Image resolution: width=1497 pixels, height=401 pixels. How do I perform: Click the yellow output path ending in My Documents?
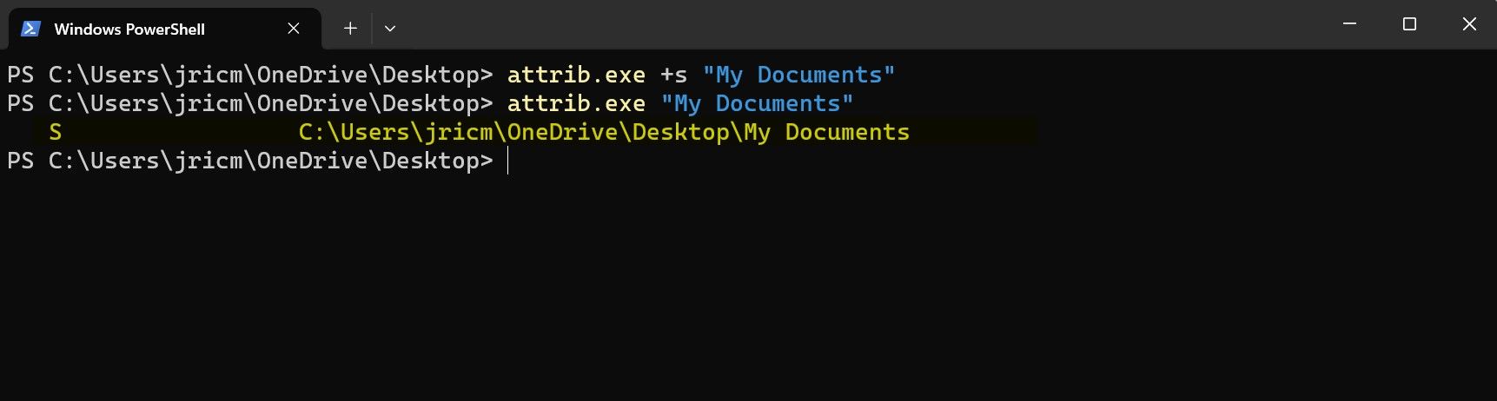pos(604,132)
